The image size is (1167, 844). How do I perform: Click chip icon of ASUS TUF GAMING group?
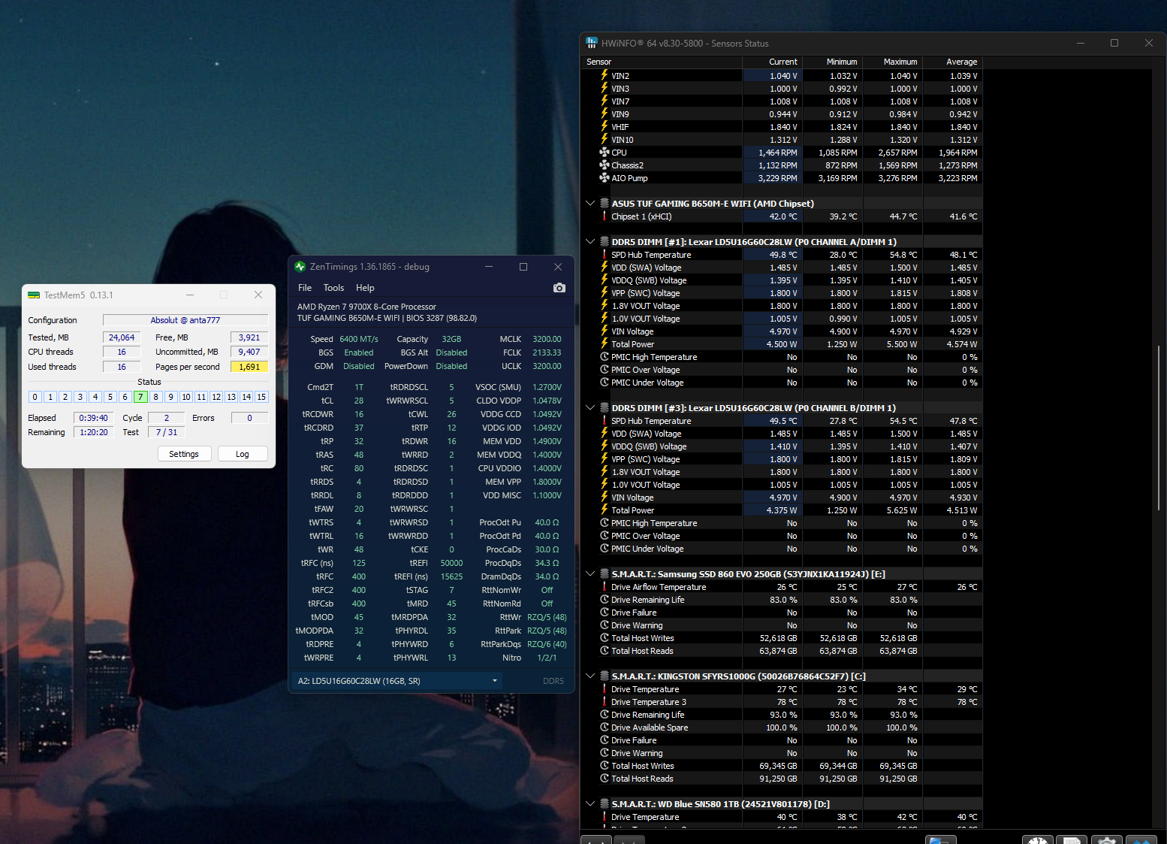605,203
